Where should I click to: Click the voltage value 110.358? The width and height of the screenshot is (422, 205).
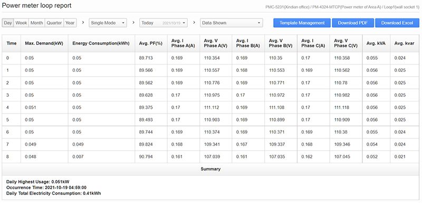click(x=342, y=58)
